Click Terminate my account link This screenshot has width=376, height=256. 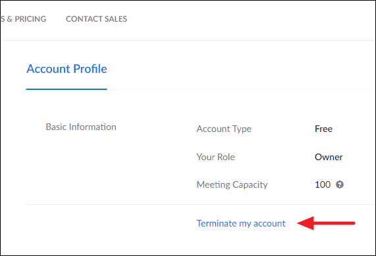(x=241, y=223)
